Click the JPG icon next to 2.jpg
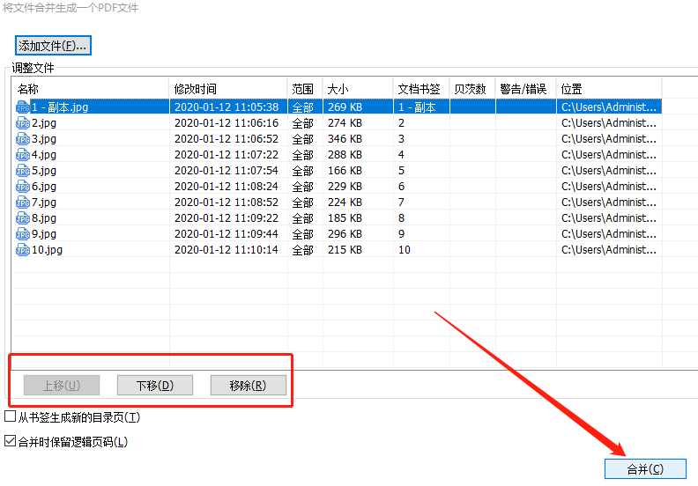The width and height of the screenshot is (698, 486). coord(23,123)
